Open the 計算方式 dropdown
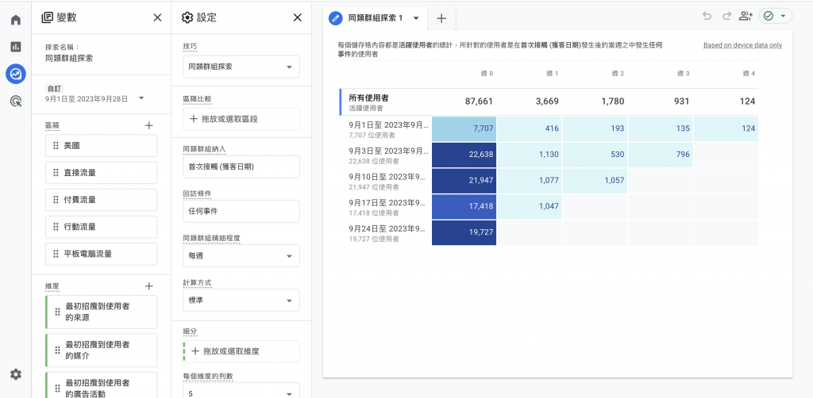Image resolution: width=813 pixels, height=398 pixels. (241, 300)
